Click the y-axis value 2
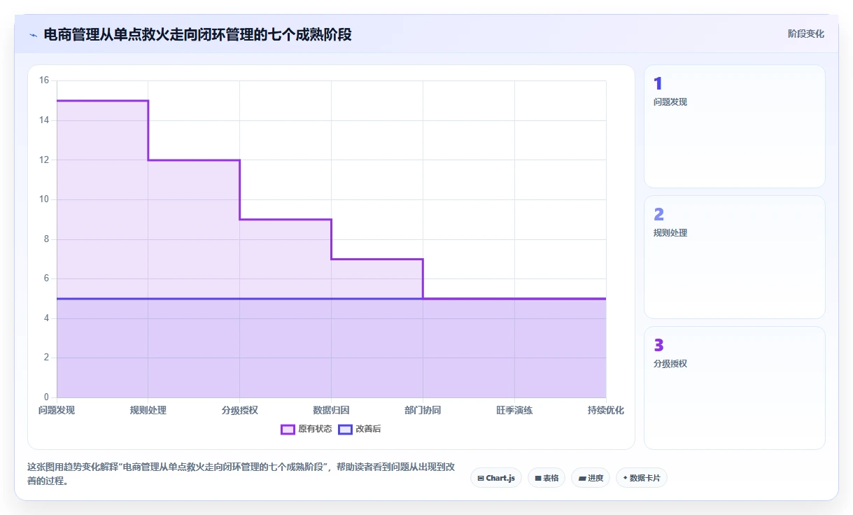 click(46, 358)
